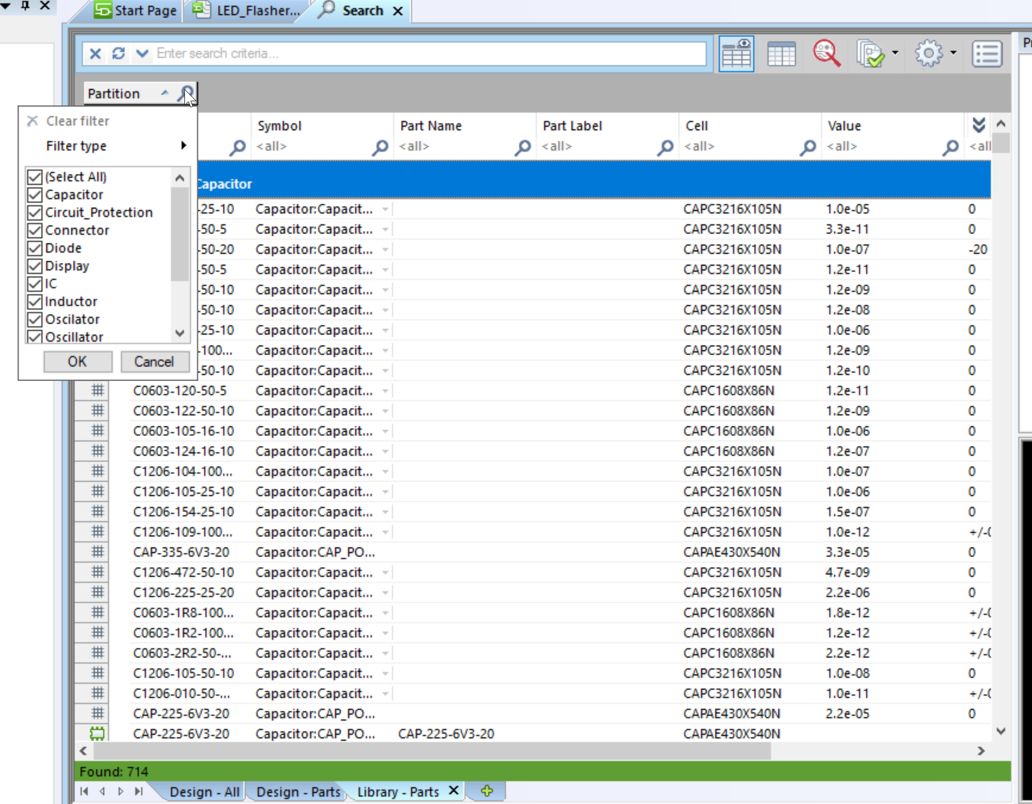Open the documents checkmark dropdown arrow
This screenshot has width=1032, height=804.
coord(895,53)
